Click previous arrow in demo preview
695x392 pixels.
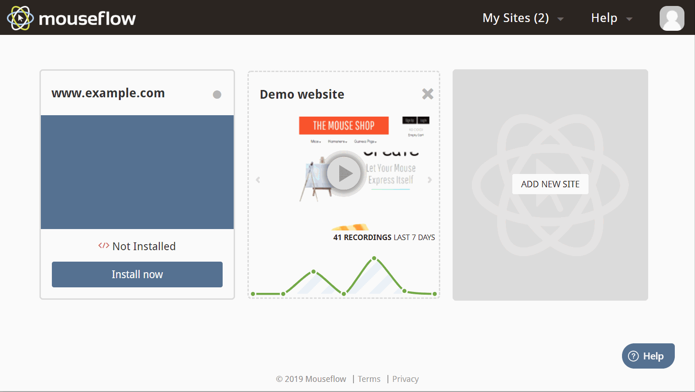258,180
